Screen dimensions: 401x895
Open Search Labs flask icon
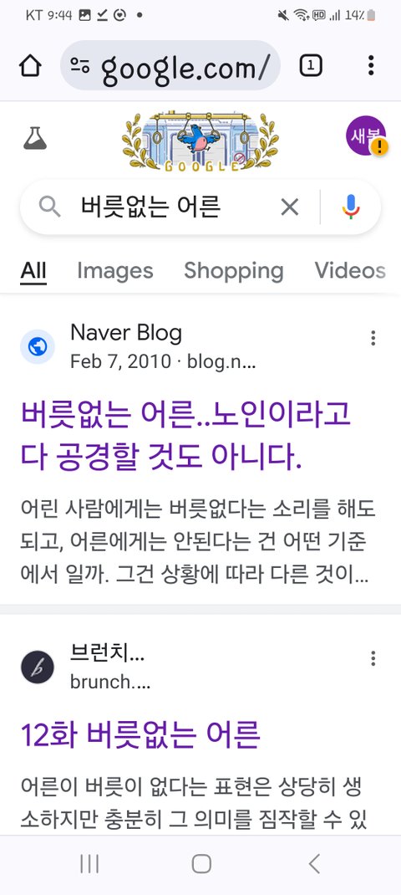tap(35, 138)
